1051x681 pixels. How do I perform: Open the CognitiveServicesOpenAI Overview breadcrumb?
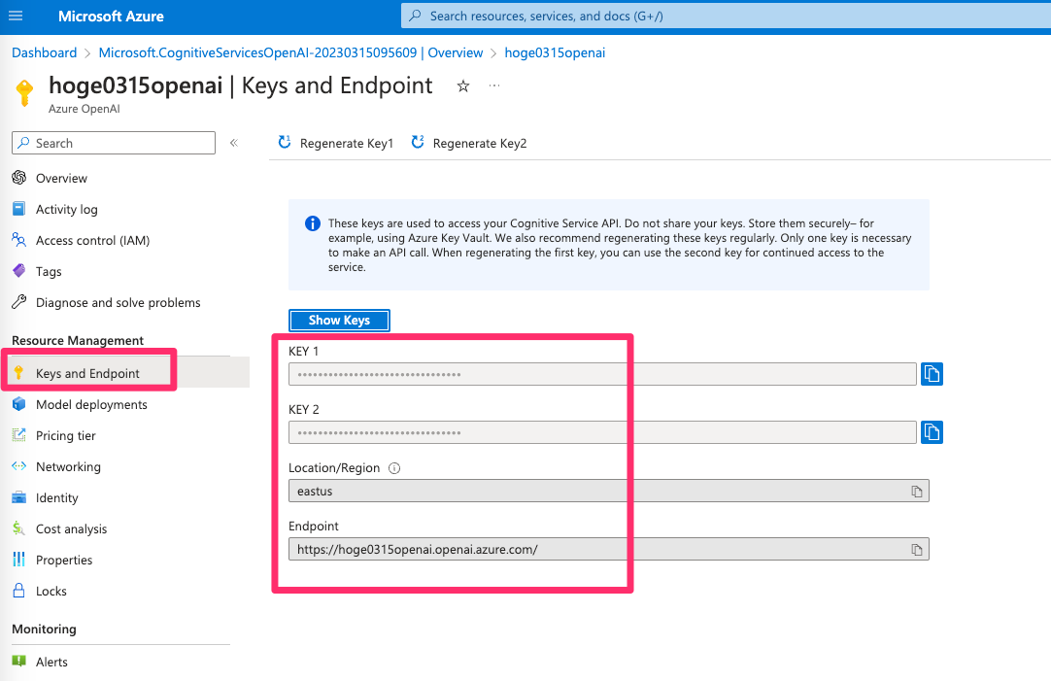pyautogui.click(x=290, y=53)
